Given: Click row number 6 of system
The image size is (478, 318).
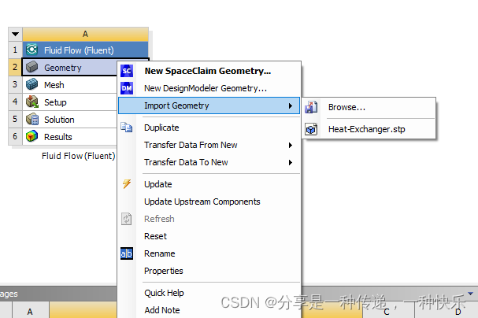Looking at the screenshot, I should tap(15, 136).
